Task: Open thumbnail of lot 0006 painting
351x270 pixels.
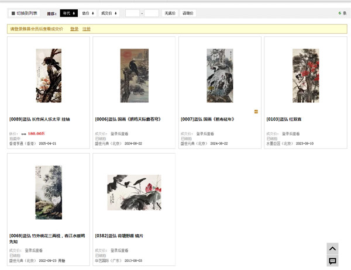Action: pyautogui.click(x=135, y=75)
